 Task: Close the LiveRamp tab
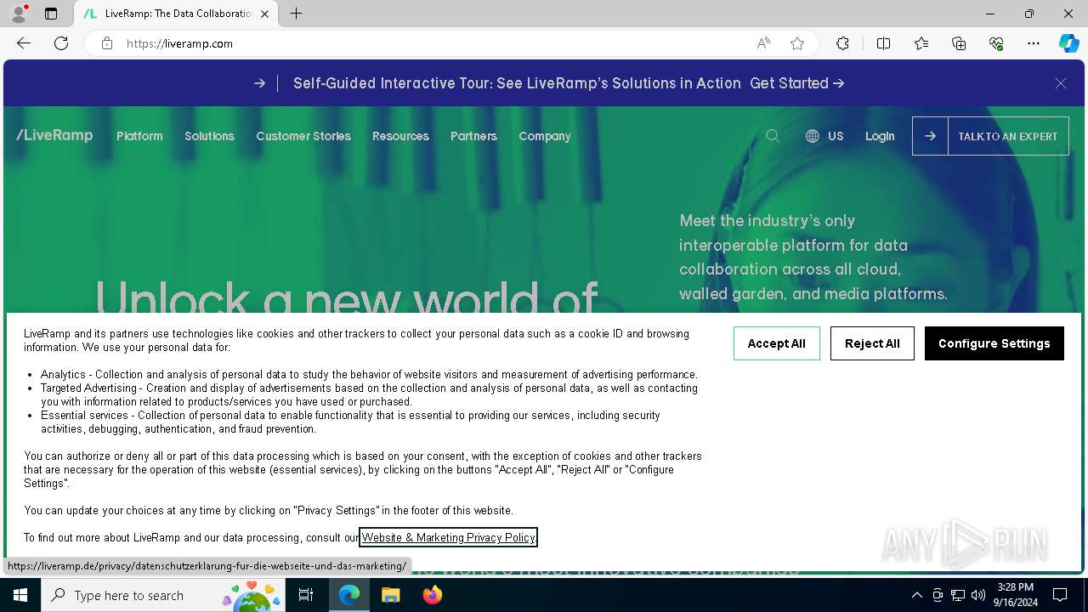265,14
